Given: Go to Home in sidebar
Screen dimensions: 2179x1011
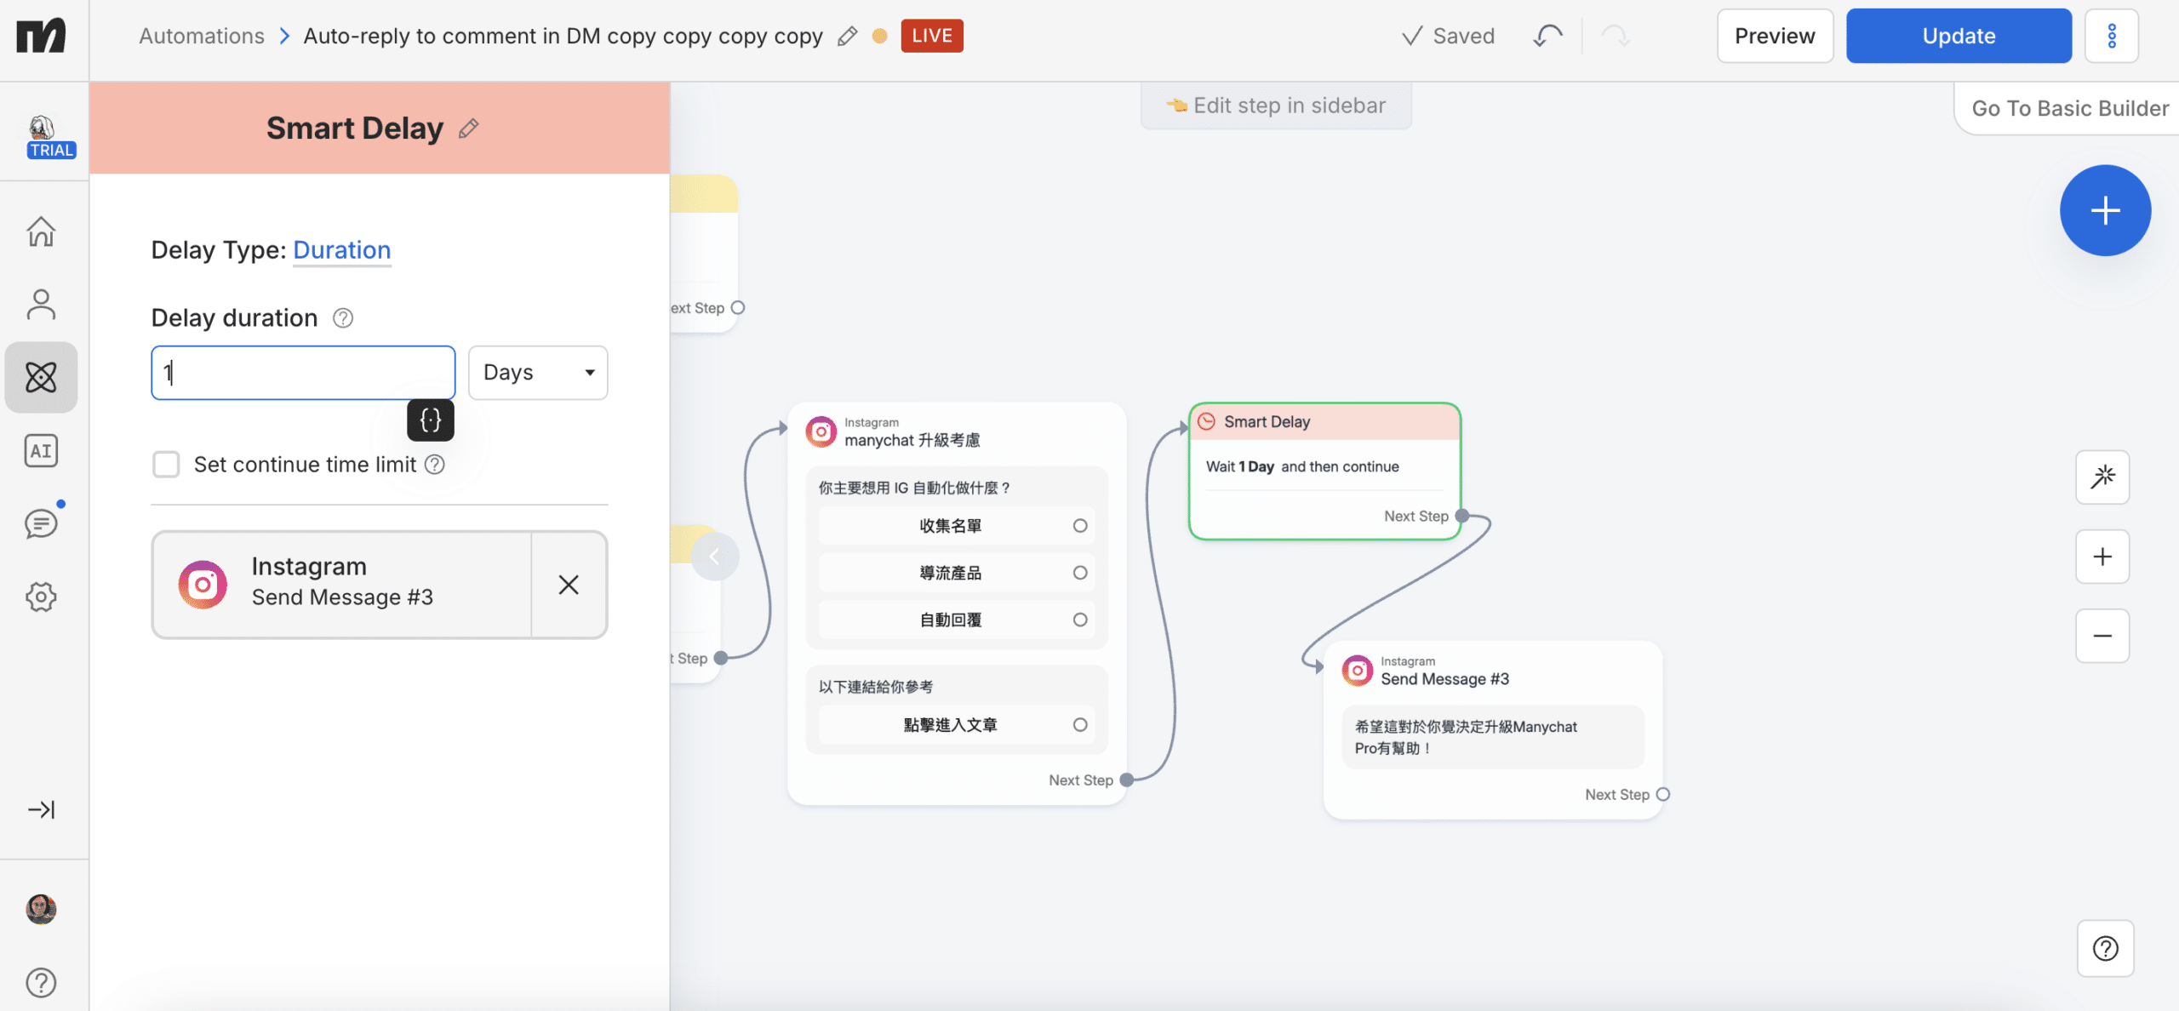Looking at the screenshot, I should [x=41, y=231].
